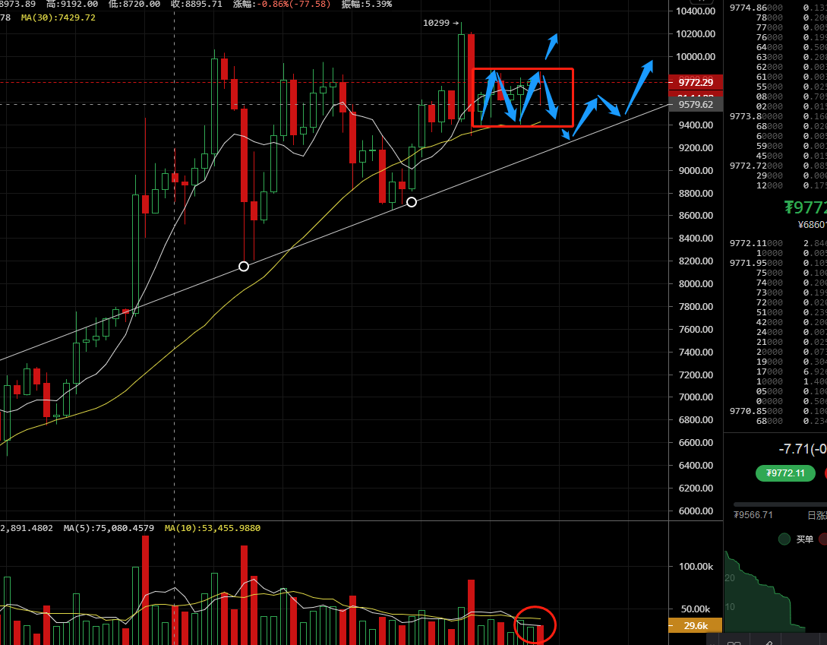The height and width of the screenshot is (645, 827).
Task: Toggle the 买单 buy-orders legend circle
Action: point(784,539)
